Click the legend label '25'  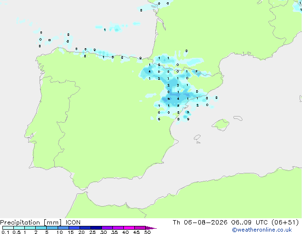click(x=92, y=232)
